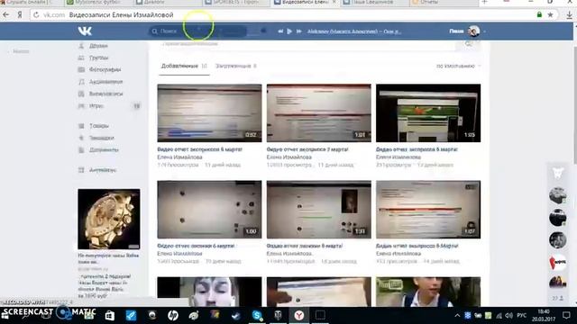577x324 pixels.
Task: Click the volume icon in the system tray
Action: click(508, 316)
